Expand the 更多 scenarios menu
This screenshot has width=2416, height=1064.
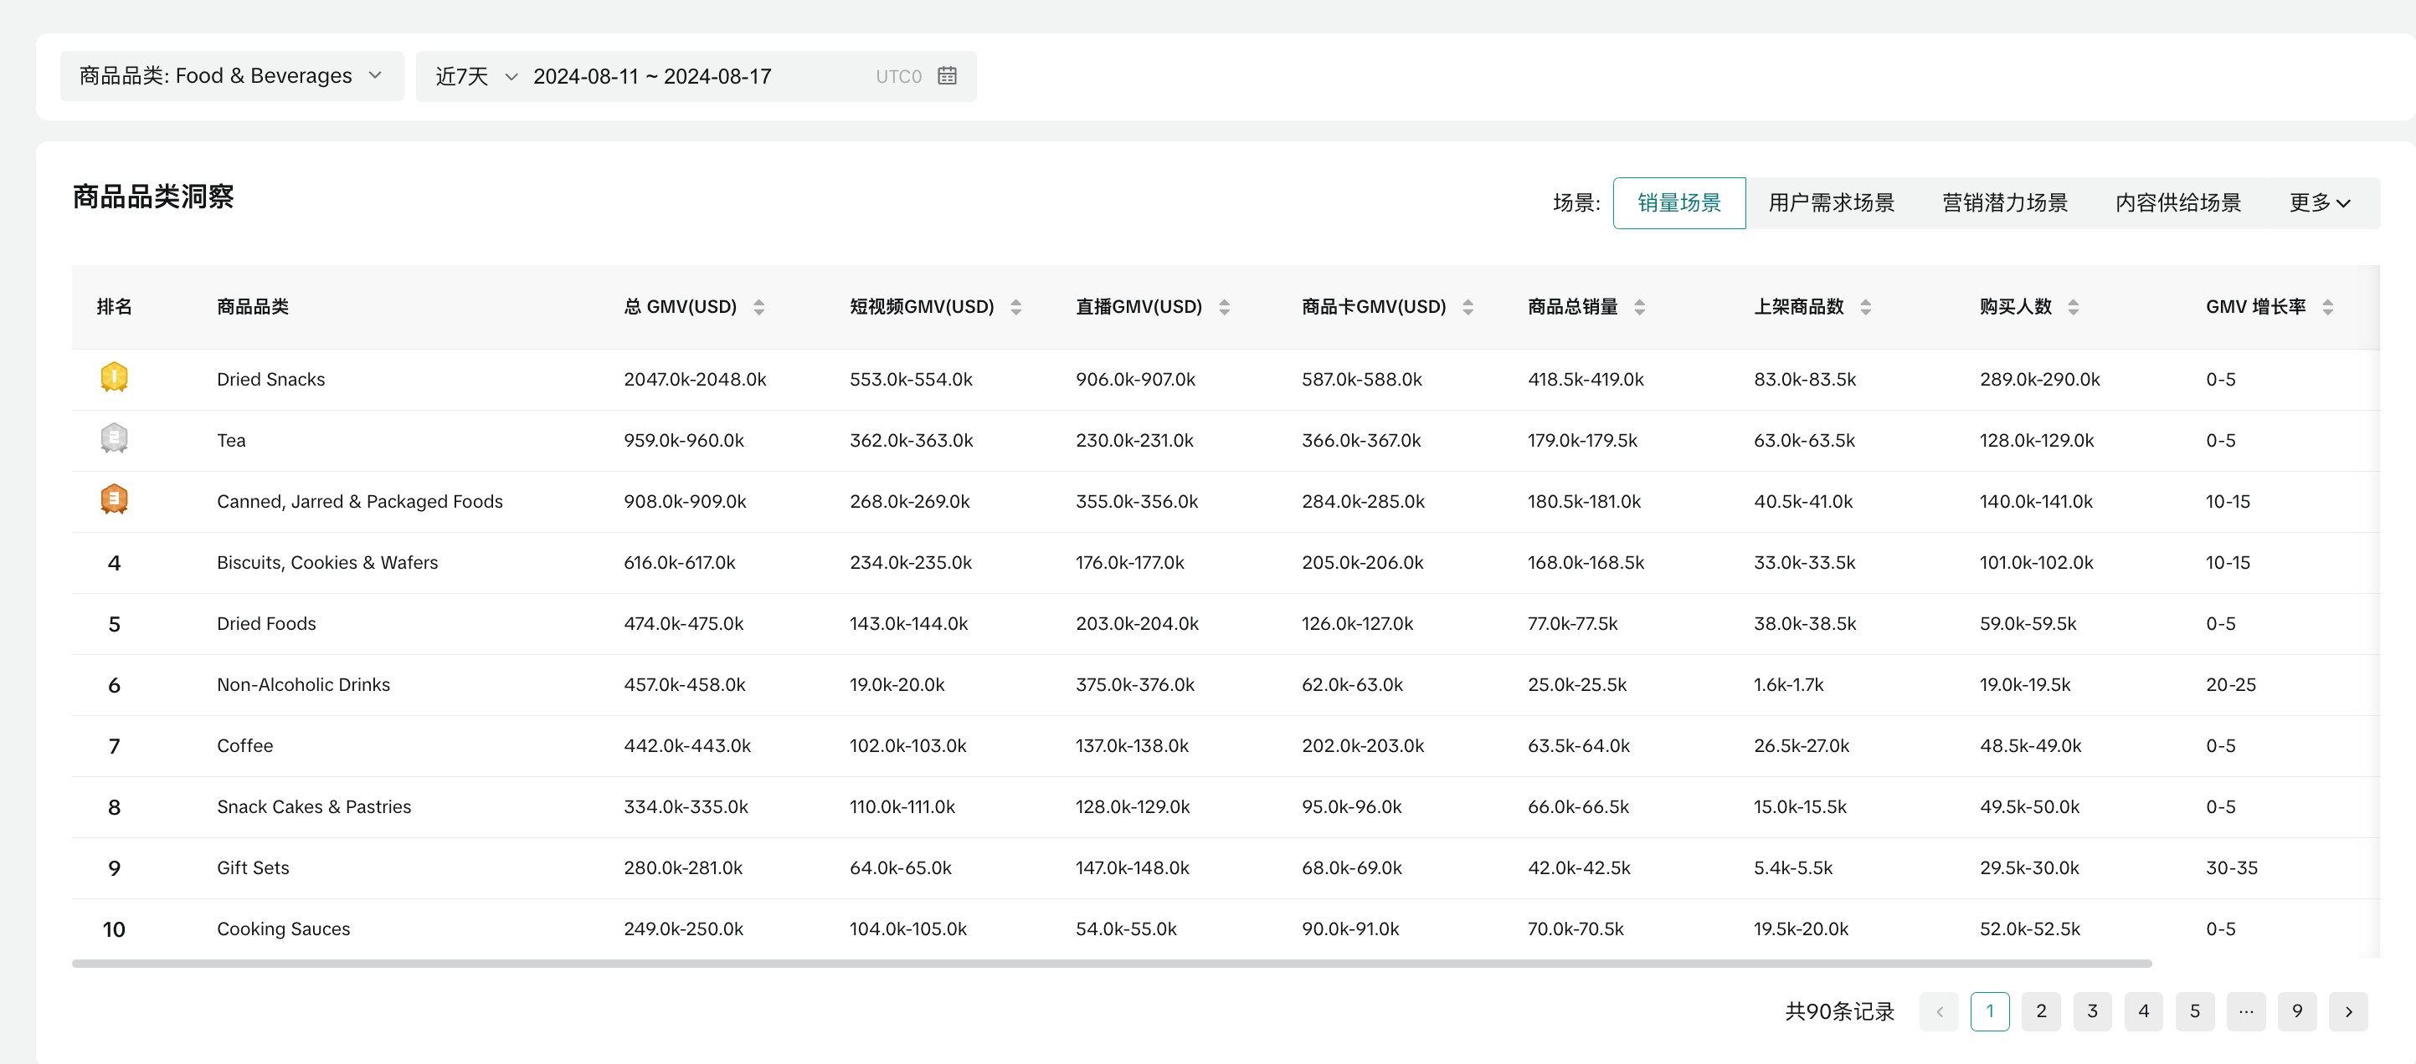pos(2318,202)
